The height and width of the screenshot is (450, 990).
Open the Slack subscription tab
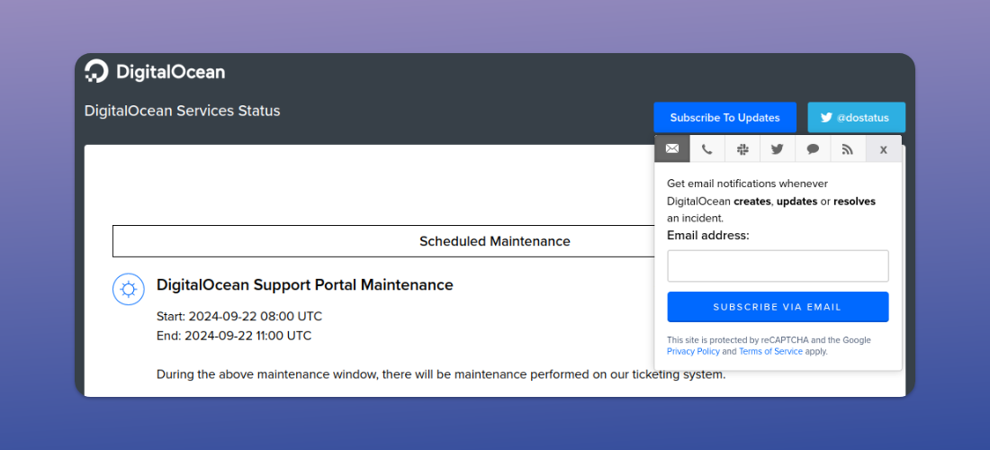click(x=742, y=148)
